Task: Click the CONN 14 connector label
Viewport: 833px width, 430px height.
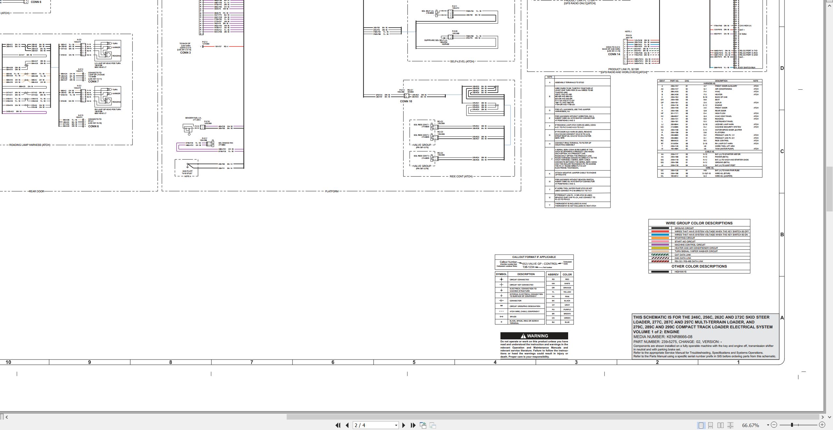Action: pos(614,54)
